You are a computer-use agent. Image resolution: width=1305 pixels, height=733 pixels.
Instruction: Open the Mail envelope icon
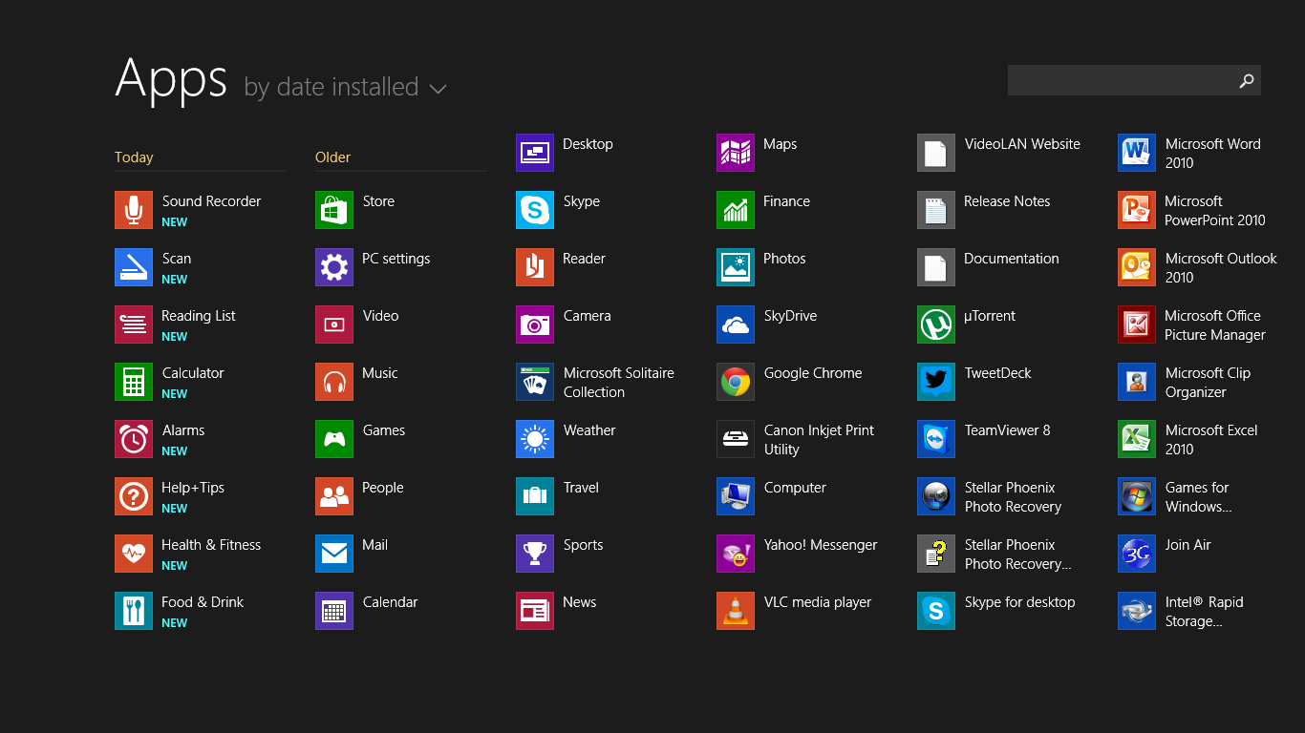pos(334,554)
